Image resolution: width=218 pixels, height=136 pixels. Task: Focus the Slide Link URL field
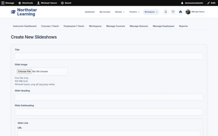click(109, 134)
